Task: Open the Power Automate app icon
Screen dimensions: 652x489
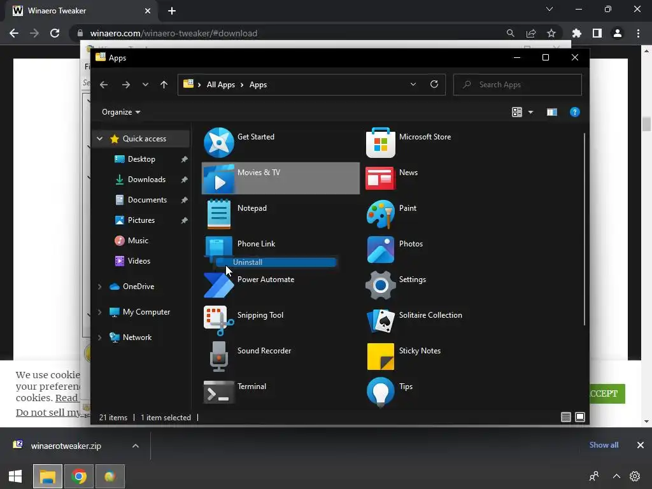Action: point(219,285)
